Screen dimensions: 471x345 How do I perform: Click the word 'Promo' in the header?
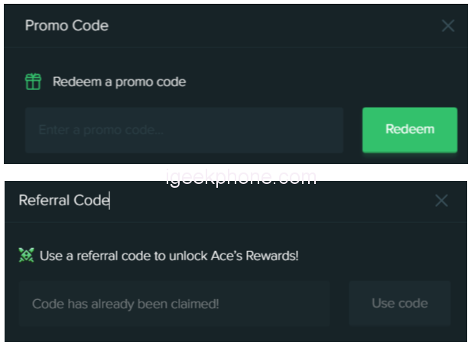[45, 25]
